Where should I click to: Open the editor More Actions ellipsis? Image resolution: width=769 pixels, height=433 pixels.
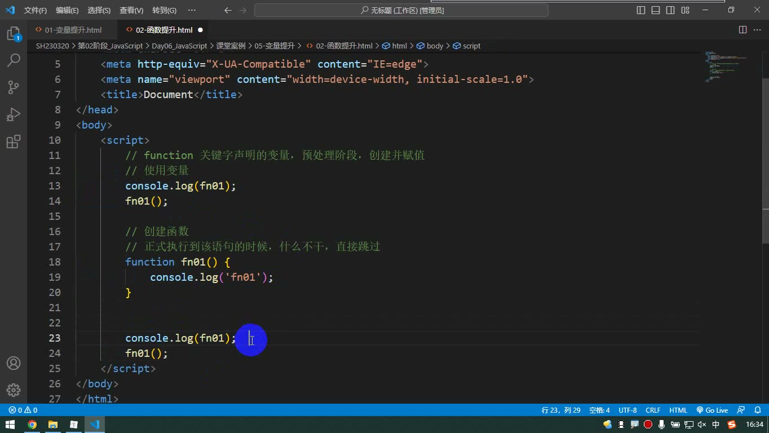point(757,30)
